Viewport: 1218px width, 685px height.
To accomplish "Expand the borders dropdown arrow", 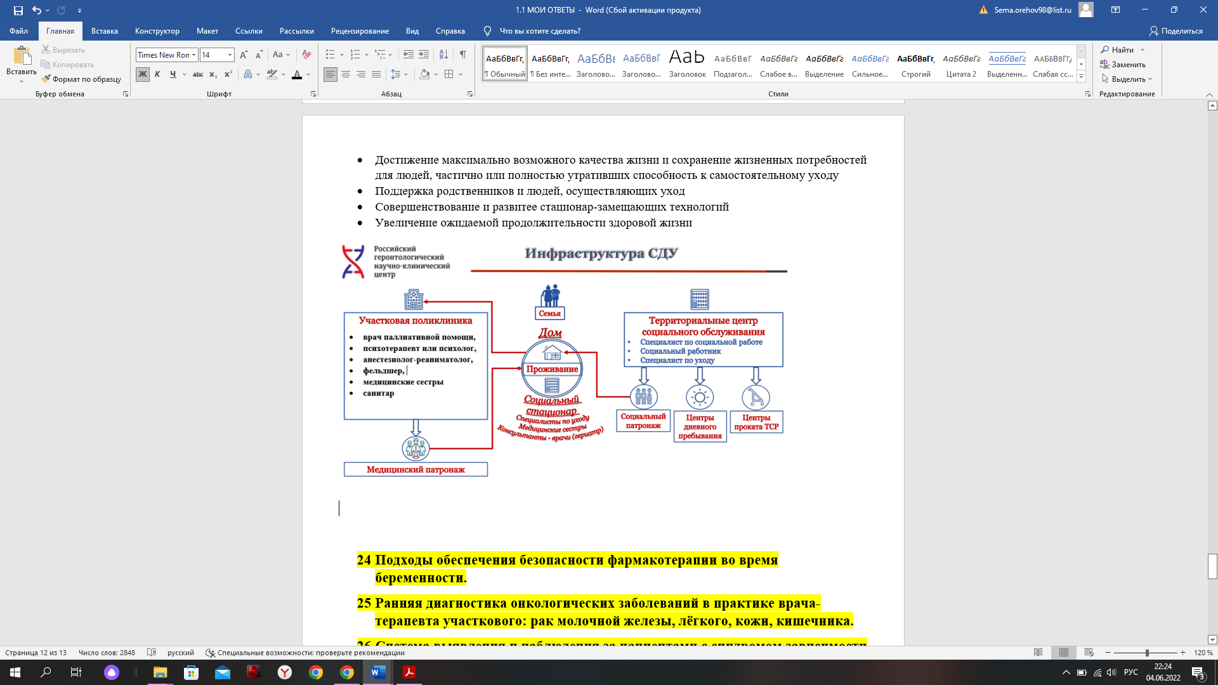I will tap(461, 74).
